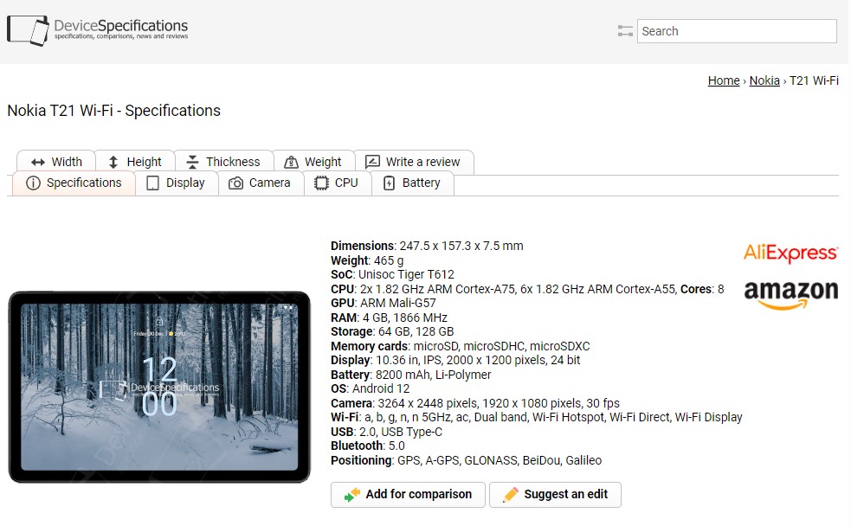Click the weight scale icon
The width and height of the screenshot is (851, 526).
(291, 162)
